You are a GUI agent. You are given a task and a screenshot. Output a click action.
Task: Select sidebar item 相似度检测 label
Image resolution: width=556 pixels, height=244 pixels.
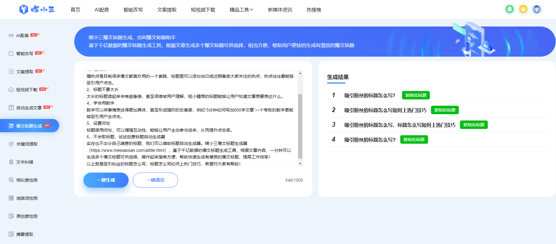(x=27, y=180)
